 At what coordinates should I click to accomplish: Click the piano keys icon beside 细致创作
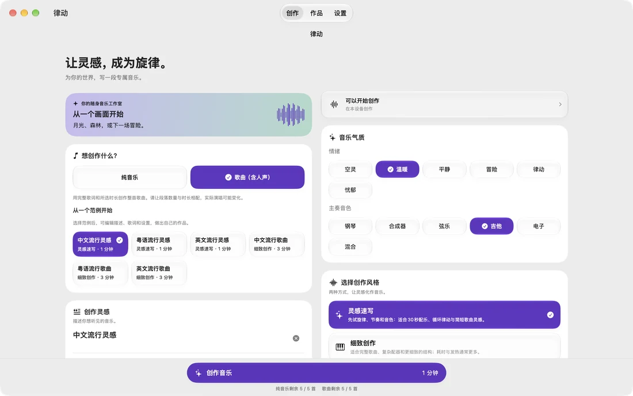click(x=340, y=347)
